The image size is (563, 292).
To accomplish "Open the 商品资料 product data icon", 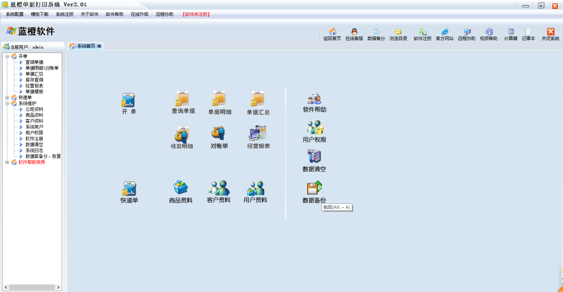I will click(181, 188).
